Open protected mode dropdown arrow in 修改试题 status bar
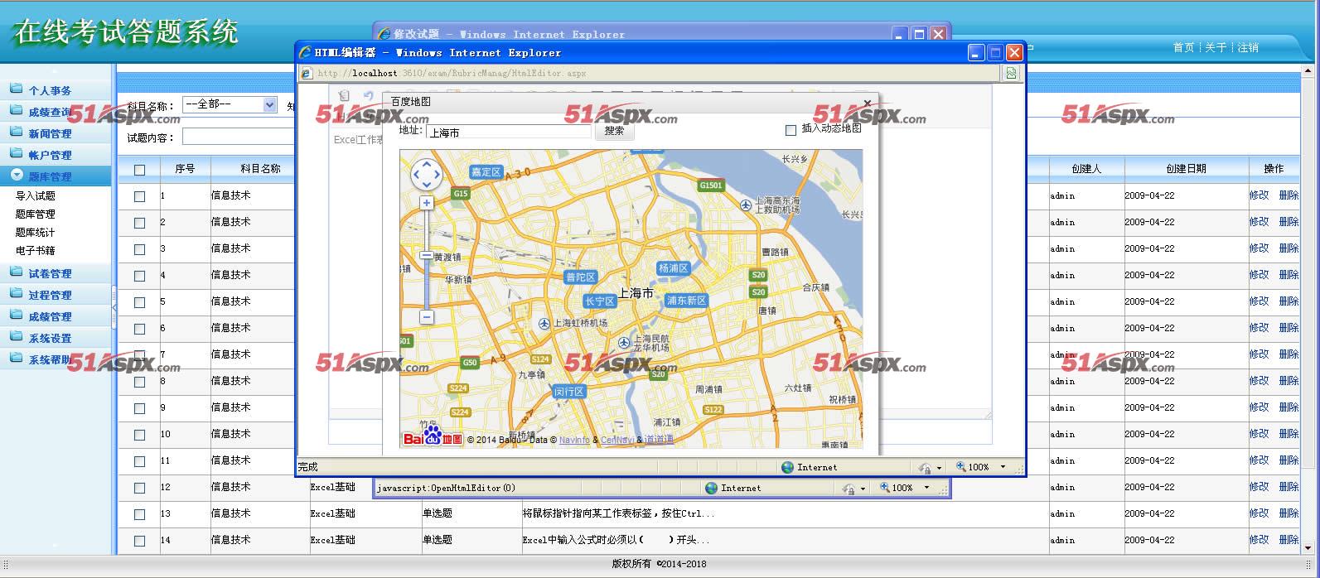Viewport: 1320px width, 578px height. 863,489
